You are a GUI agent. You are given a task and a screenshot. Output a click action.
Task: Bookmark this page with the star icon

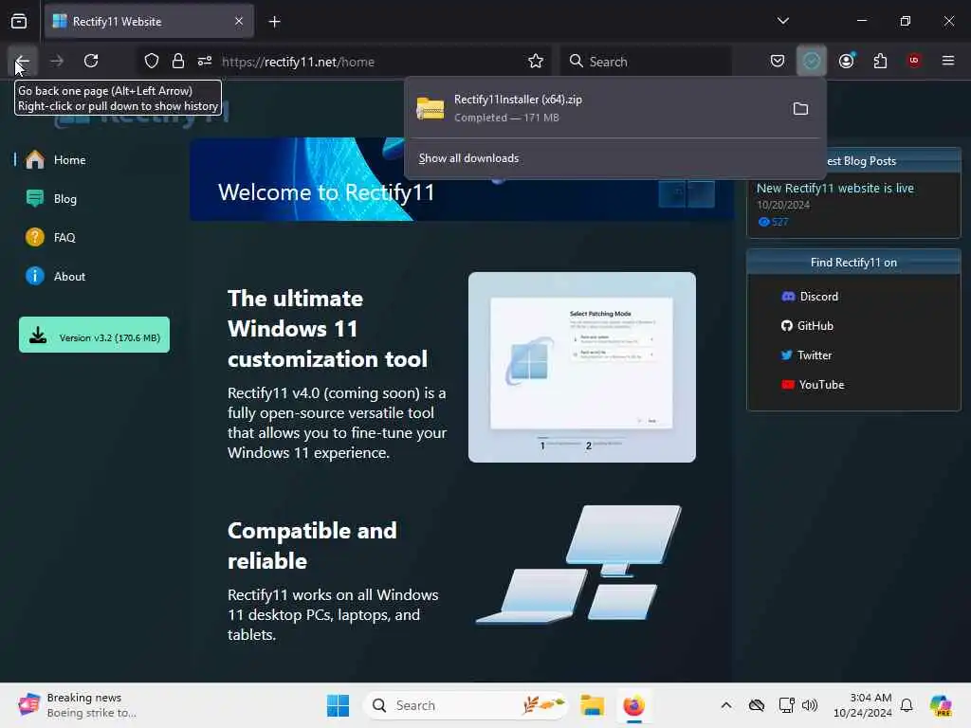coord(536,61)
